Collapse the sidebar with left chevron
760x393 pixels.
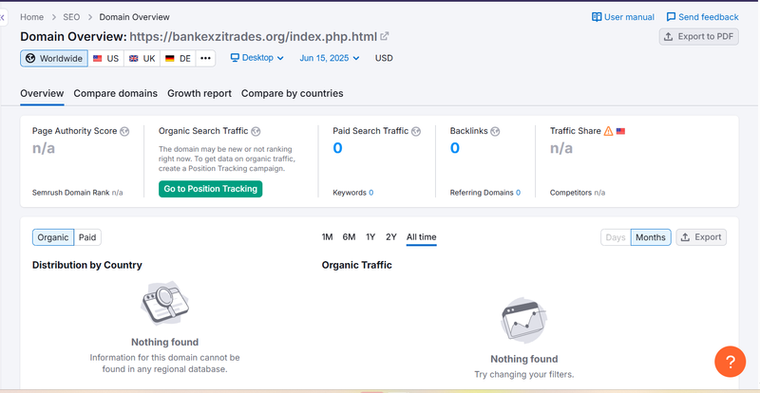tap(3, 17)
